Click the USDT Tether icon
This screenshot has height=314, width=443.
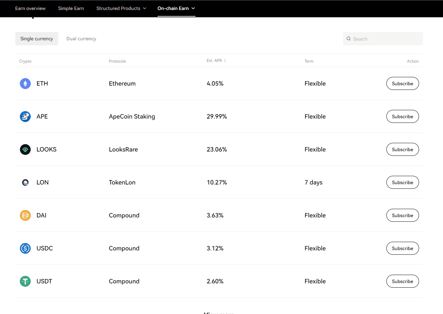click(x=25, y=281)
